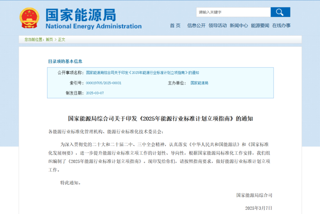The width and height of the screenshot is (320, 214).
Task: Click the 首页 breadcrumb link
Action: [49, 40]
